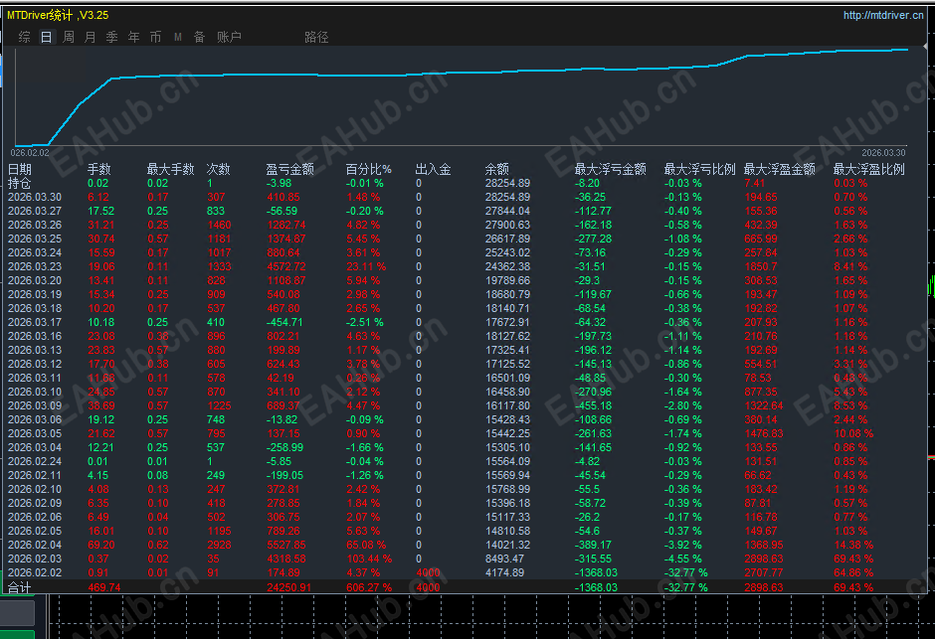Screen dimensions: 935x639
Task: Open the 备 tab
Action: pyautogui.click(x=199, y=37)
